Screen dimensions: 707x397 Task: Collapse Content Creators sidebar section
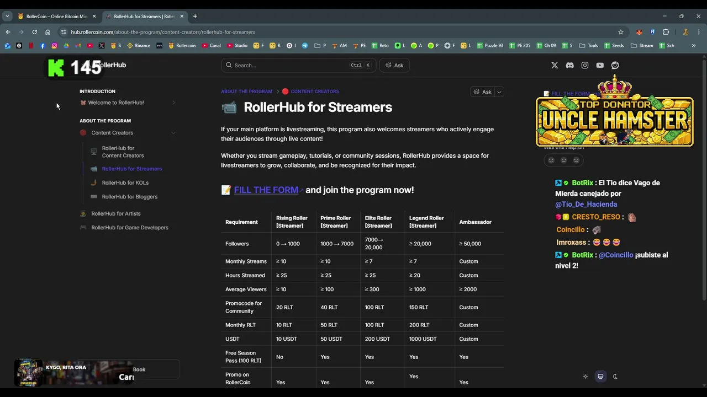[x=173, y=133]
